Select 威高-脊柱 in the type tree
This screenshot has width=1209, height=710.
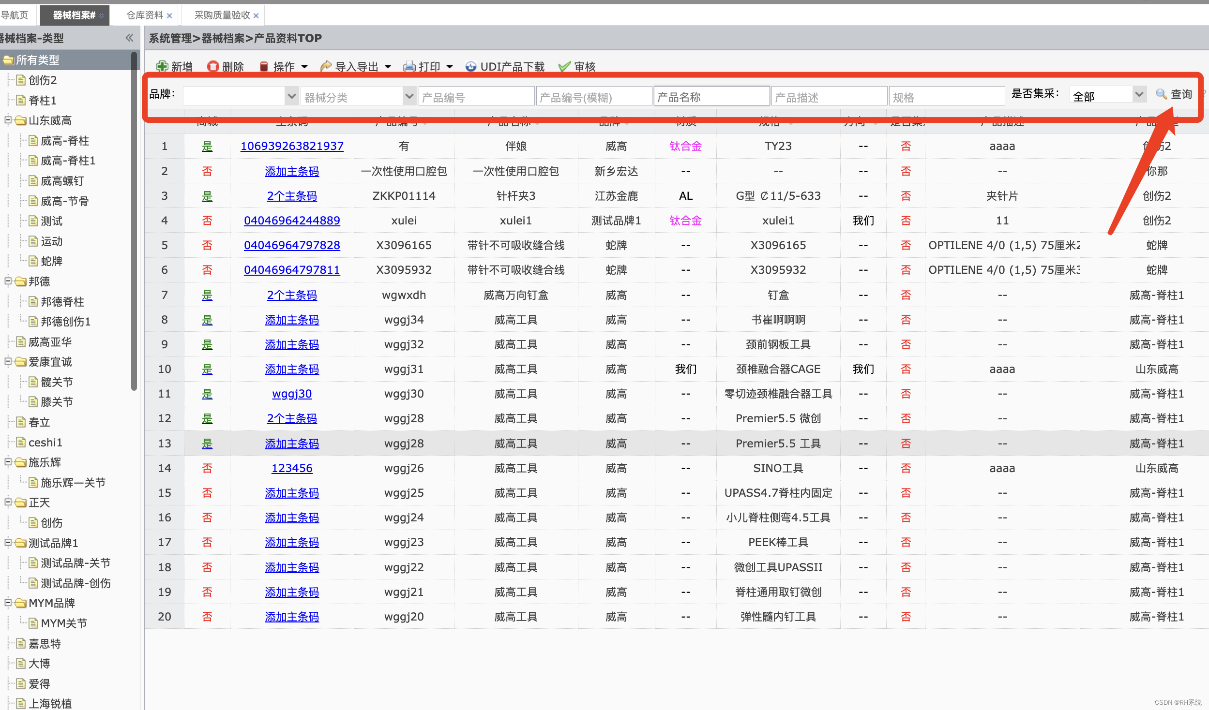pos(65,141)
